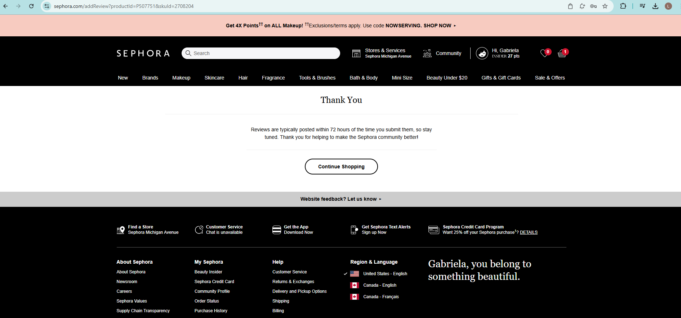Switch region to Canada - Français
The width and height of the screenshot is (681, 318).
pos(381,297)
